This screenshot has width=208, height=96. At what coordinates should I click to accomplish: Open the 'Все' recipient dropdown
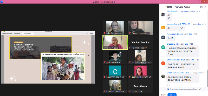(172, 95)
